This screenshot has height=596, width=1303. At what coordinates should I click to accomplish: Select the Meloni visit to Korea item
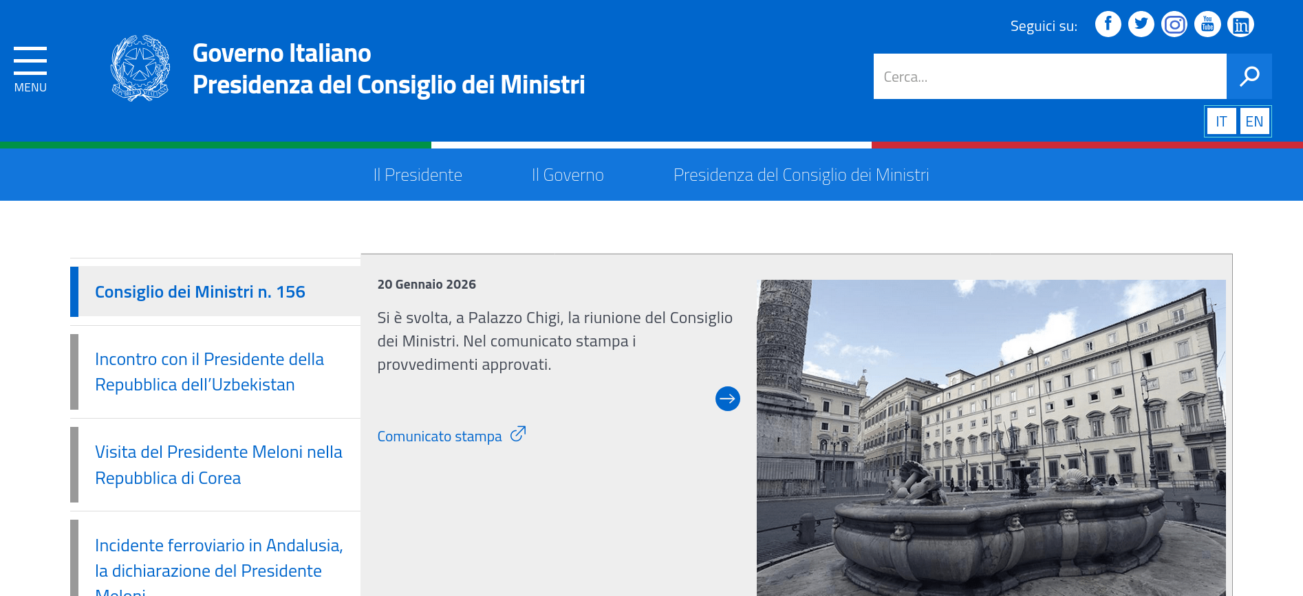point(218,465)
